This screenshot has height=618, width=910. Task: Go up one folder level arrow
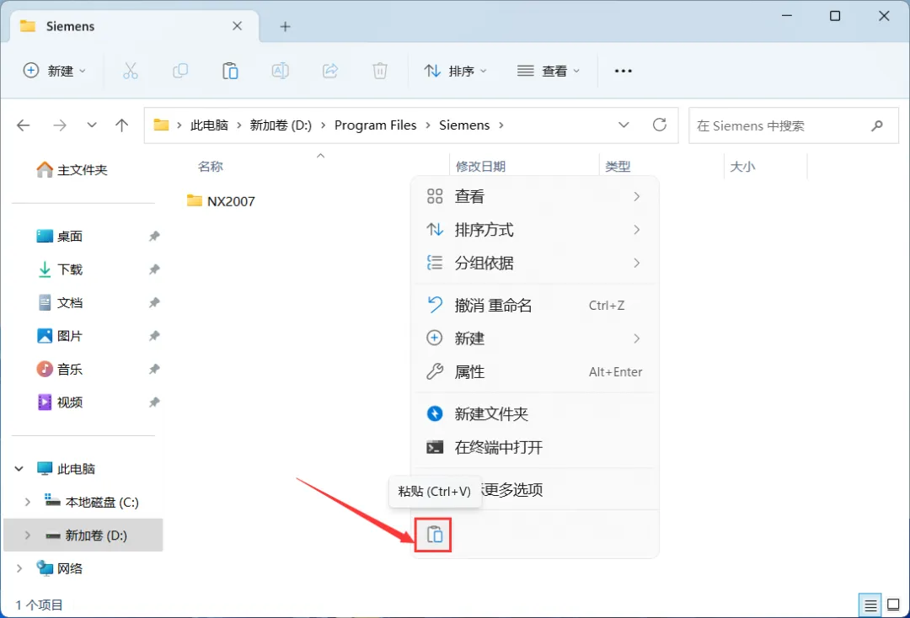(x=122, y=125)
